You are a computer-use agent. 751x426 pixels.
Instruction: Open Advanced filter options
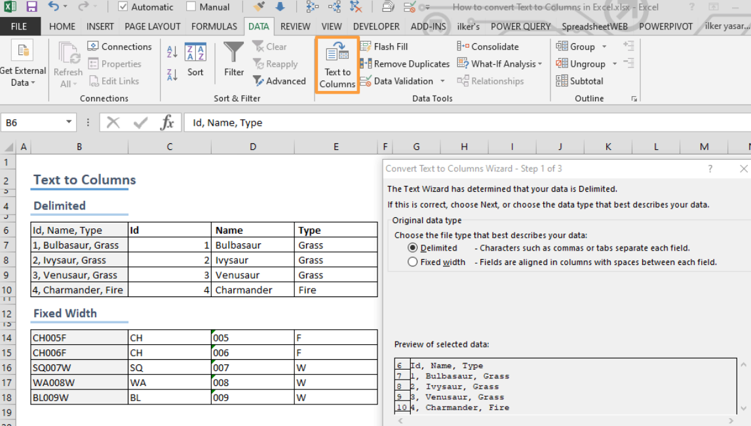[279, 80]
